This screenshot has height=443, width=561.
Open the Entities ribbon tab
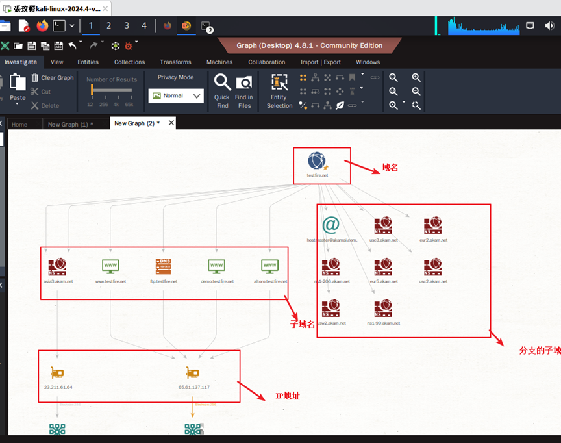coord(88,62)
